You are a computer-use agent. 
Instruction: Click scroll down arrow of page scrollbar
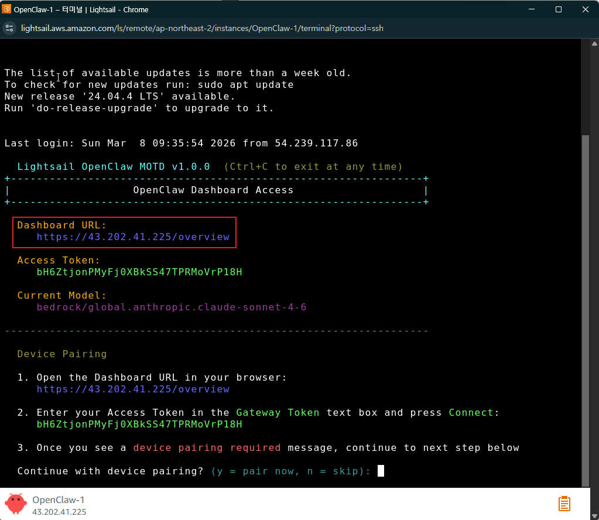pyautogui.click(x=594, y=516)
